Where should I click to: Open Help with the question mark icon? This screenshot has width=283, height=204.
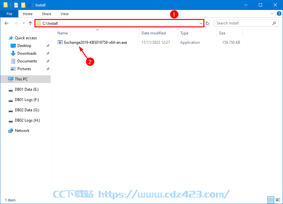coord(279,14)
